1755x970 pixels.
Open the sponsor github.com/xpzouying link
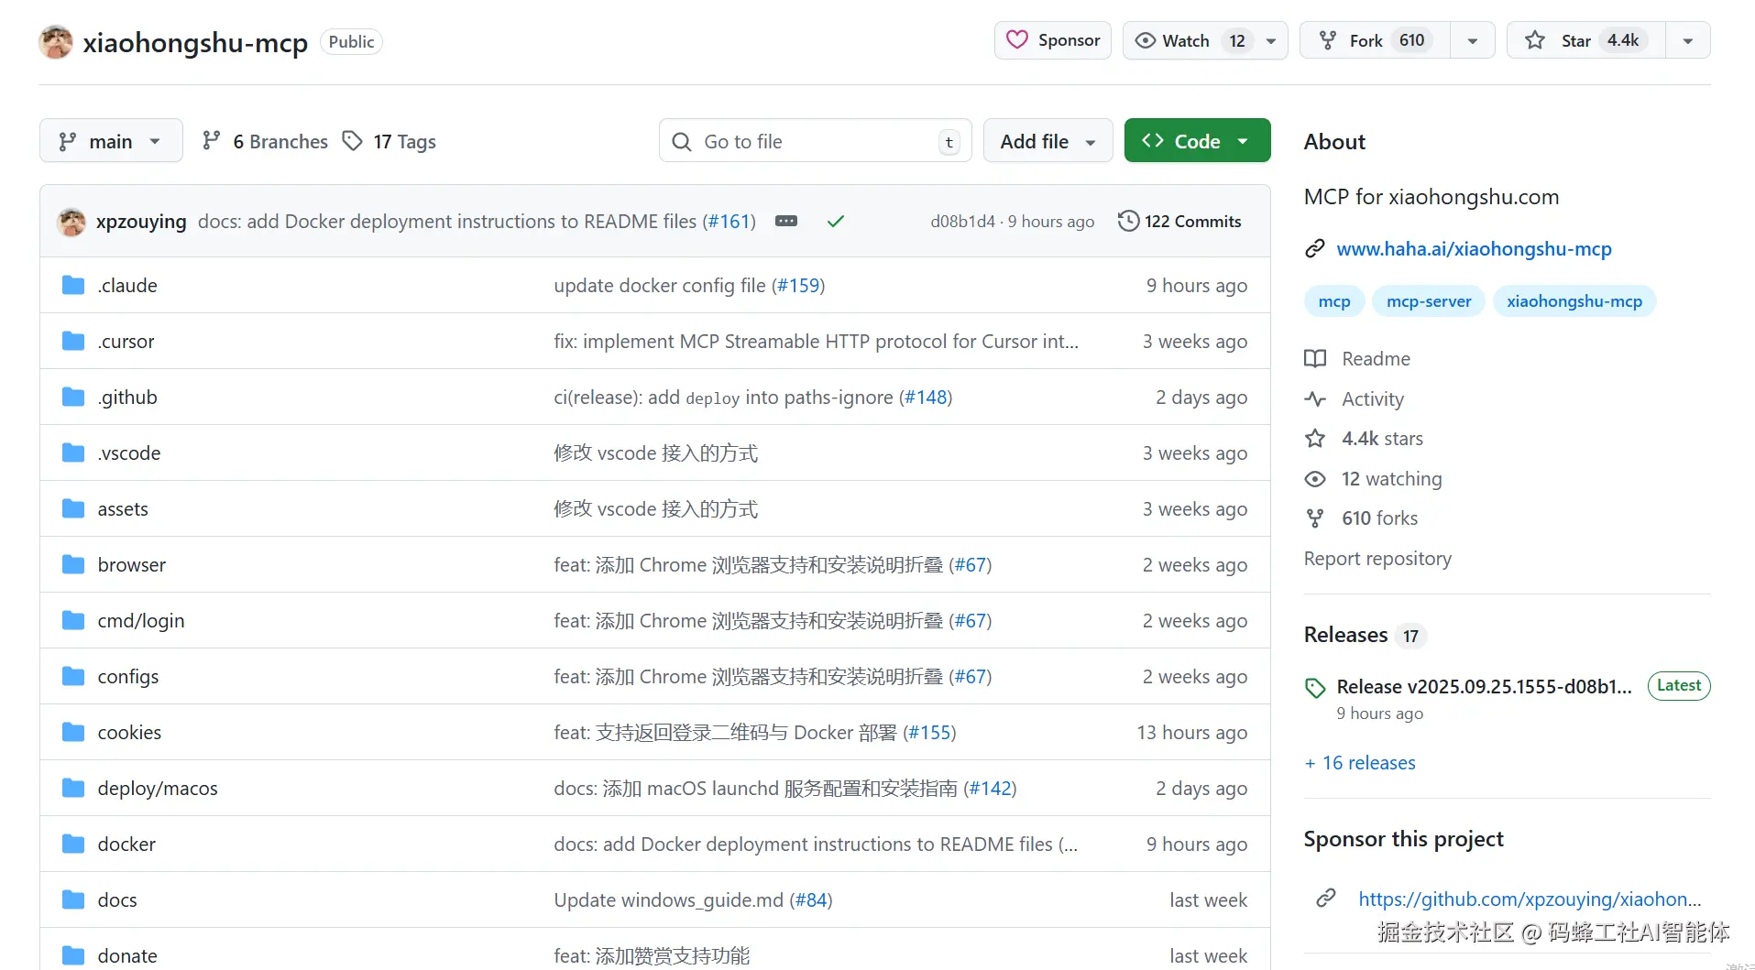point(1529,899)
